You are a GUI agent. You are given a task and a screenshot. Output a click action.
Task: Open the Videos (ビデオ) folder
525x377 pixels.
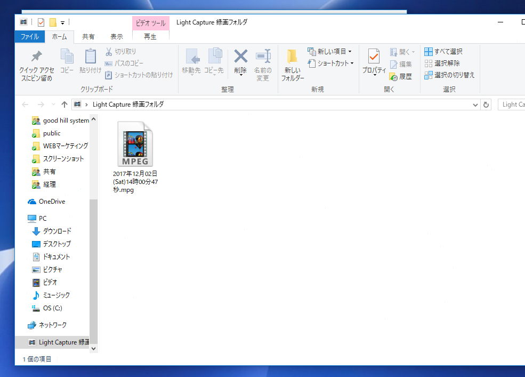coord(45,283)
